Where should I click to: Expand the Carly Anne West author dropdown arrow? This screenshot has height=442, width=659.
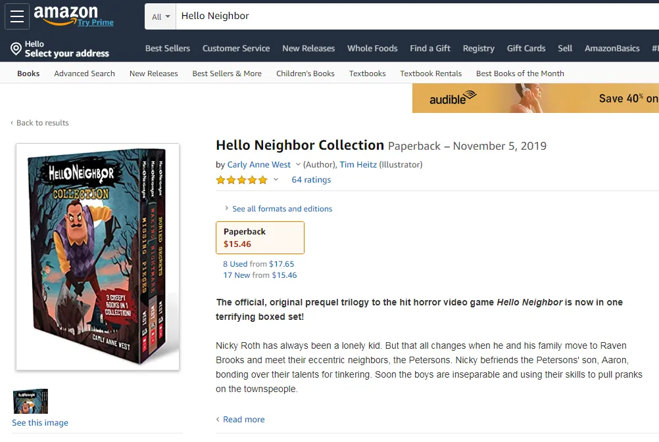pyautogui.click(x=298, y=165)
